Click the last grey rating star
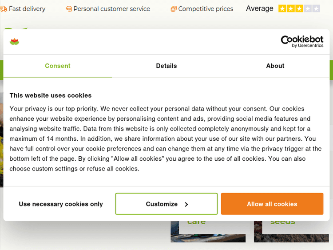Viewport: 333px width, 250px height. point(316,8)
